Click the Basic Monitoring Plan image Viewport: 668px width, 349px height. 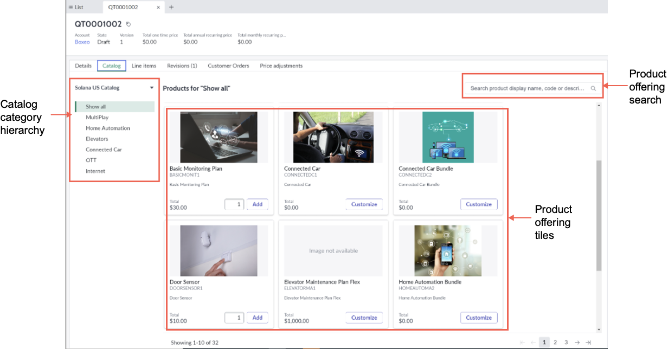click(x=219, y=137)
